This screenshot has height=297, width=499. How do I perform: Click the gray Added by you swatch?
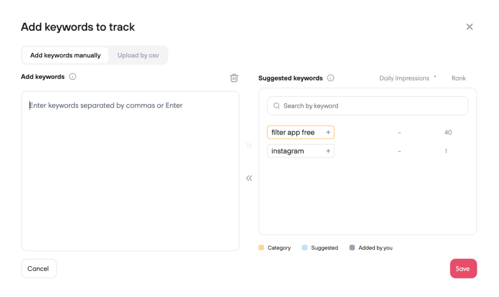coord(352,248)
